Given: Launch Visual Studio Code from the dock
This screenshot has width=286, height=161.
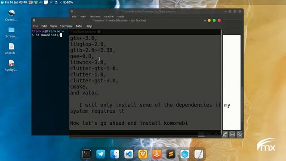Looking at the screenshot, I should [129, 154].
